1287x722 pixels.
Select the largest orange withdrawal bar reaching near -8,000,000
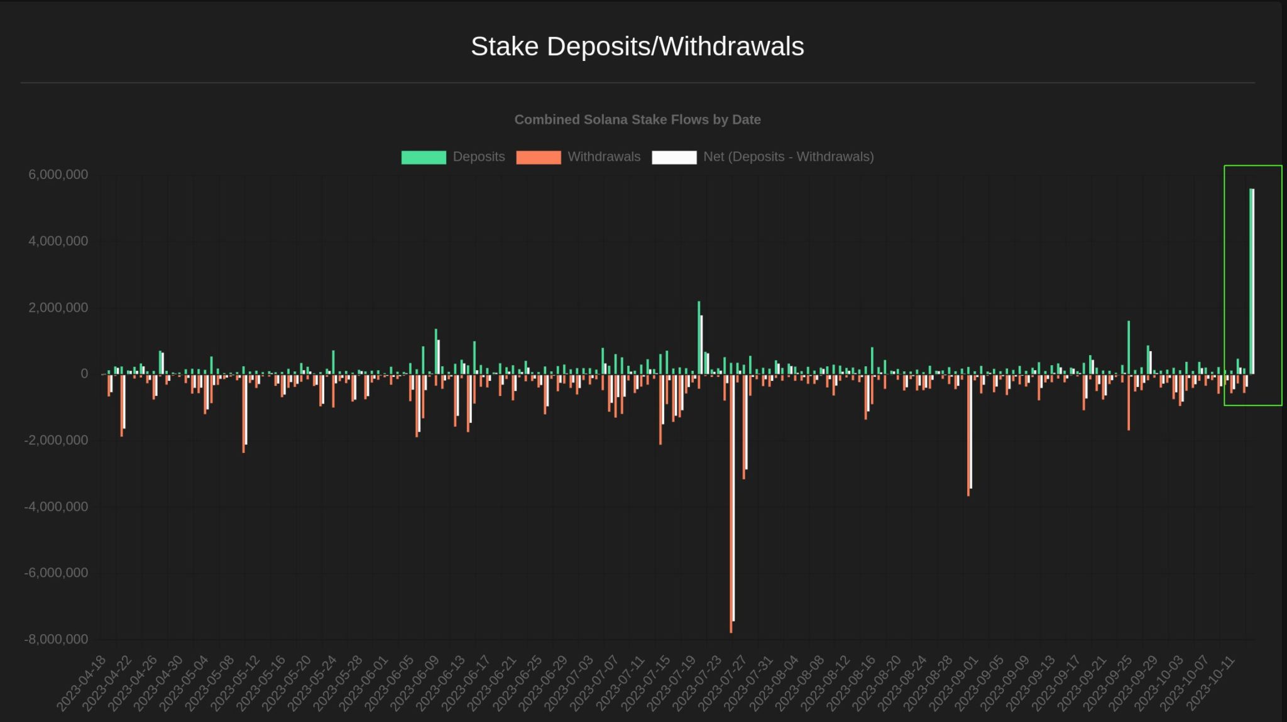coord(731,503)
